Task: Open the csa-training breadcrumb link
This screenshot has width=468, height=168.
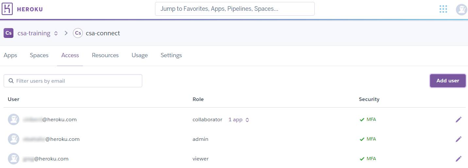Action: 34,33
